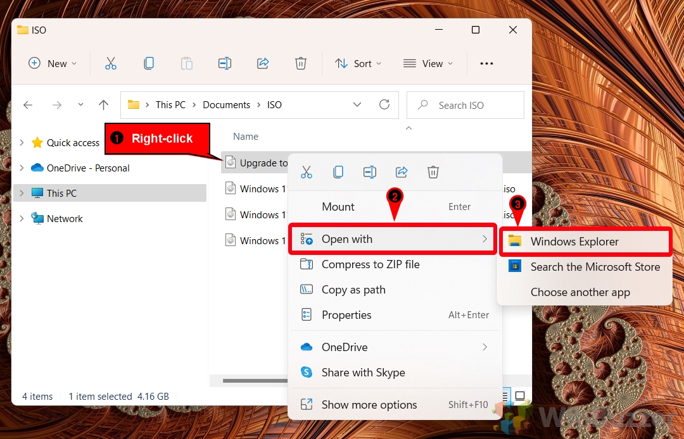Expand Network tree node

22,218
